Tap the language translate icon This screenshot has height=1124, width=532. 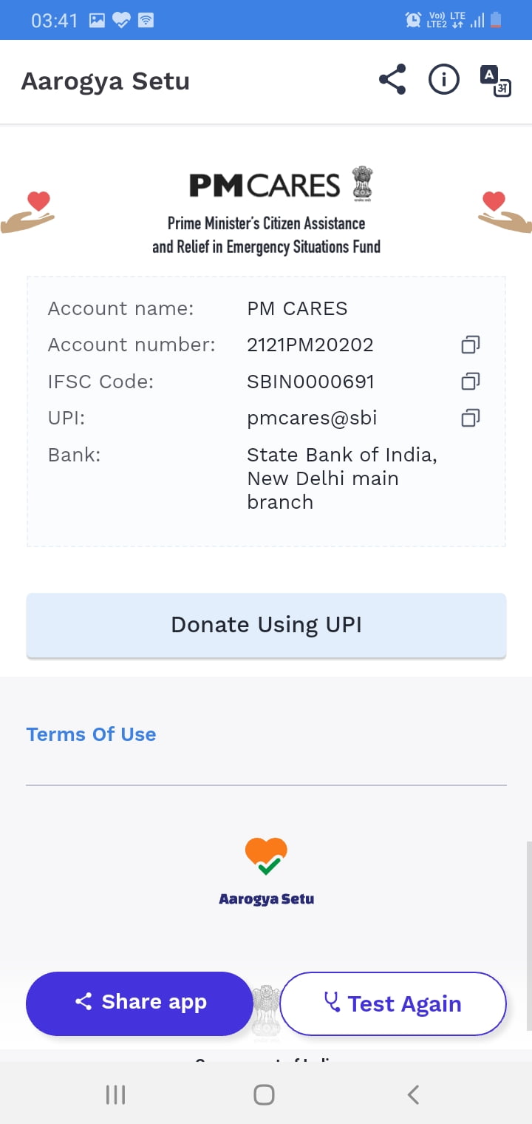coord(496,81)
